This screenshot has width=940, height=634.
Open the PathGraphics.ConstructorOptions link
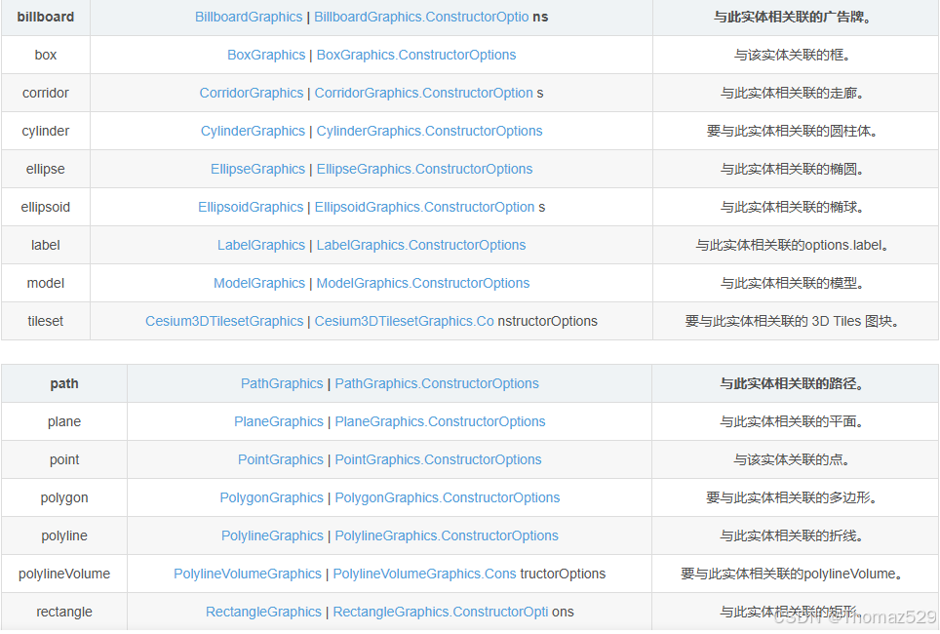point(437,383)
